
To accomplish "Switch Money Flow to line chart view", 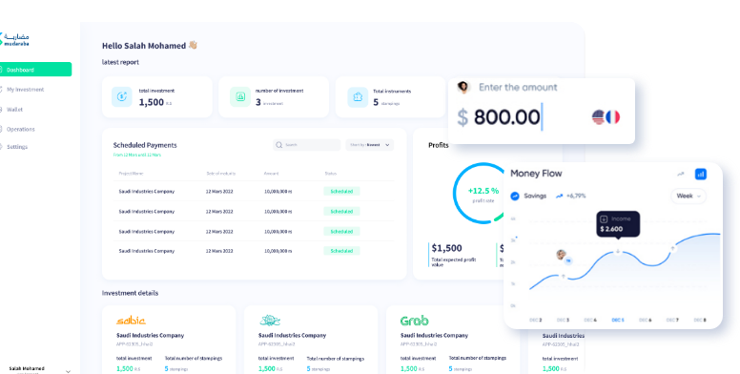I will (x=681, y=174).
